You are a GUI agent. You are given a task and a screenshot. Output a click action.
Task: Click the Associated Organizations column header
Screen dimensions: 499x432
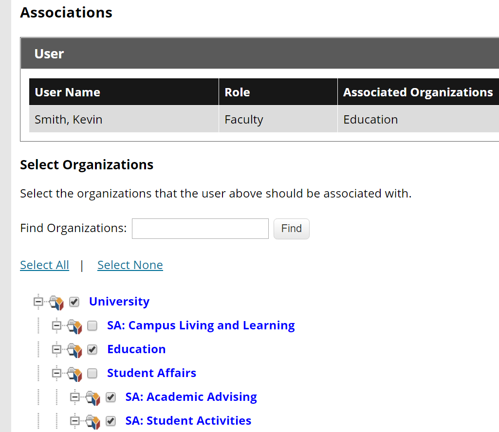point(418,92)
